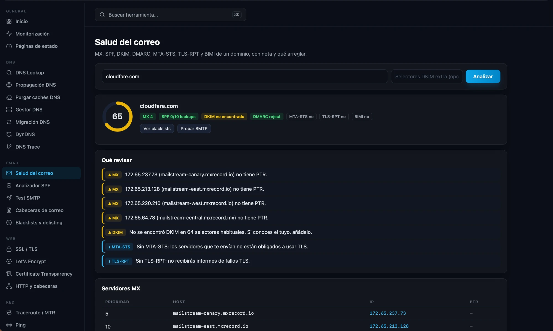Open the Monitorización sidebar entry

coord(41,34)
